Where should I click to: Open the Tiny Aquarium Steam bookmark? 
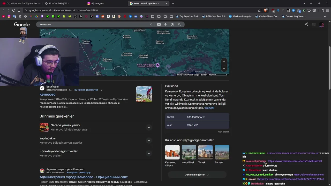click(187, 16)
